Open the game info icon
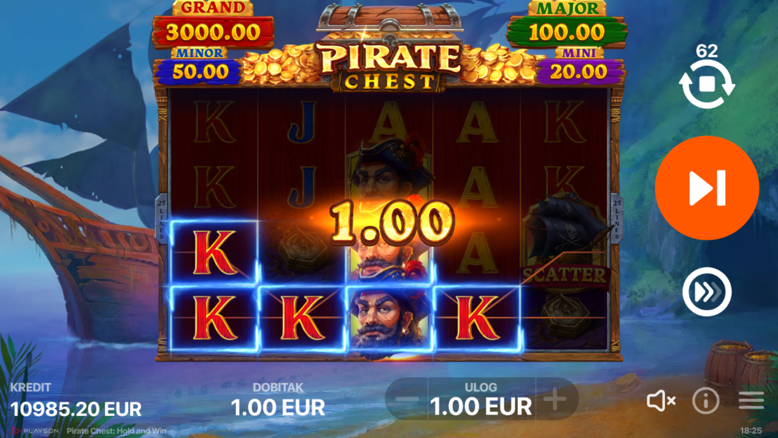 click(x=706, y=400)
